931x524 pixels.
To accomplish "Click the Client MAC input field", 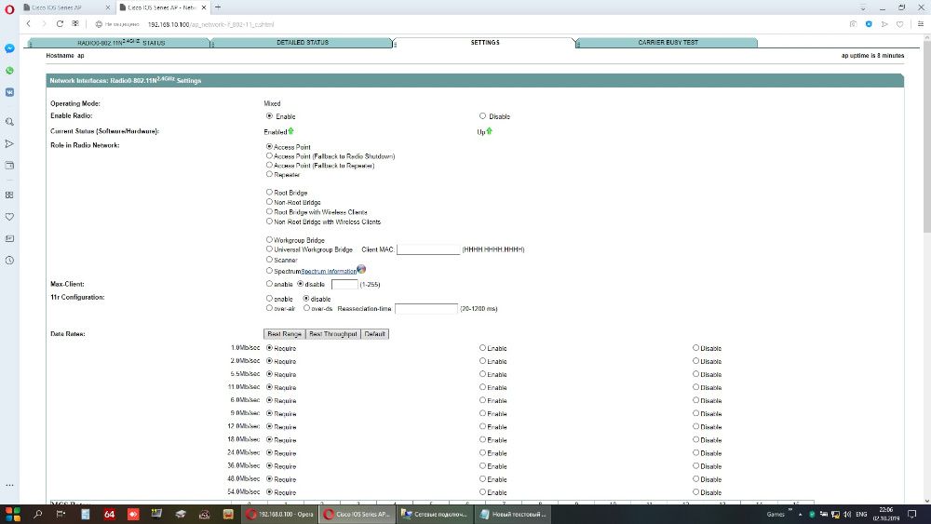I will (x=428, y=249).
